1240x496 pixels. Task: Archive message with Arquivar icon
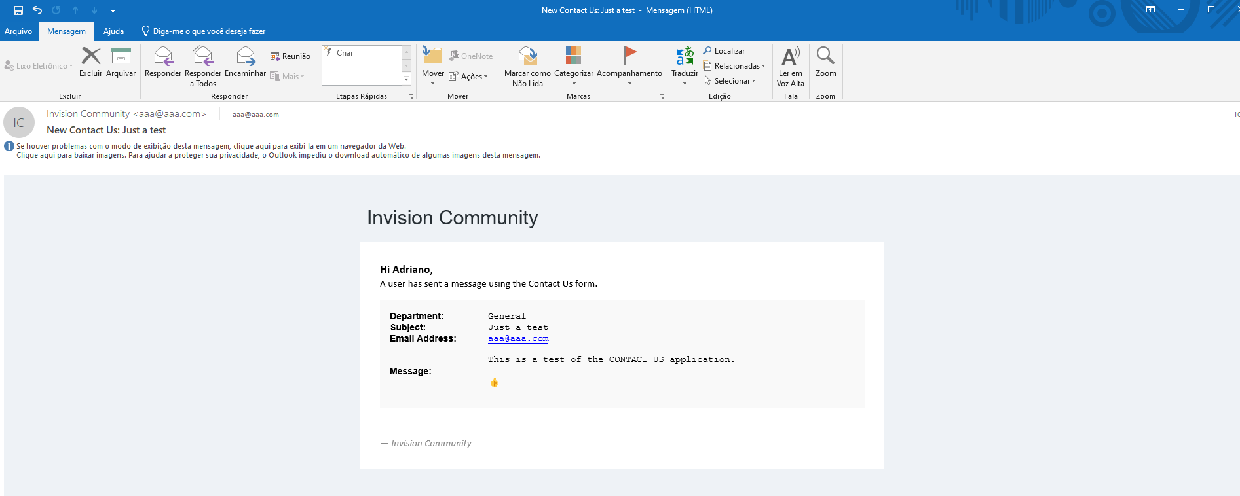click(x=121, y=57)
